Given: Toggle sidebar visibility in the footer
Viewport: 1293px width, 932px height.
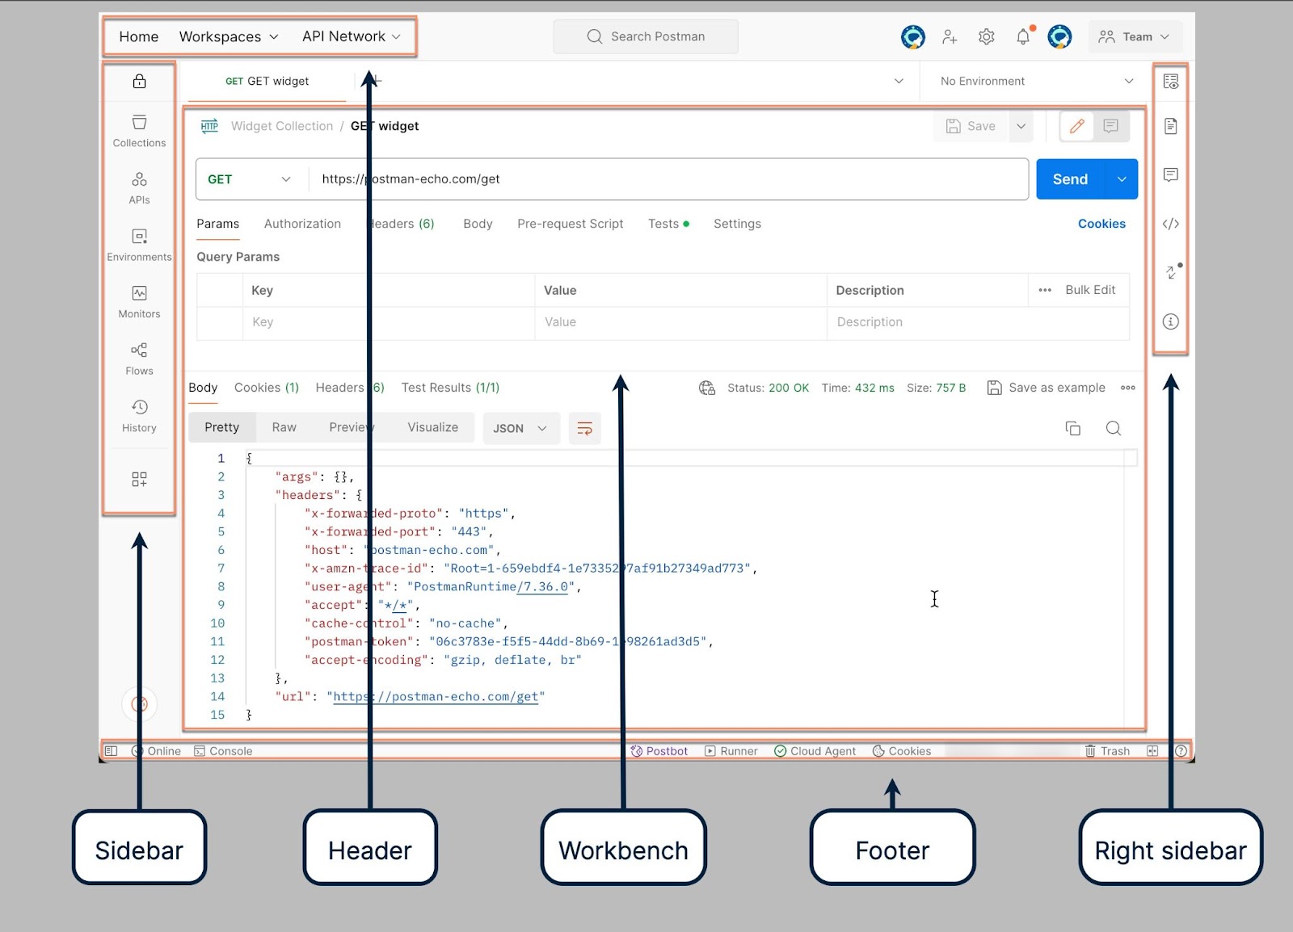Looking at the screenshot, I should [112, 751].
